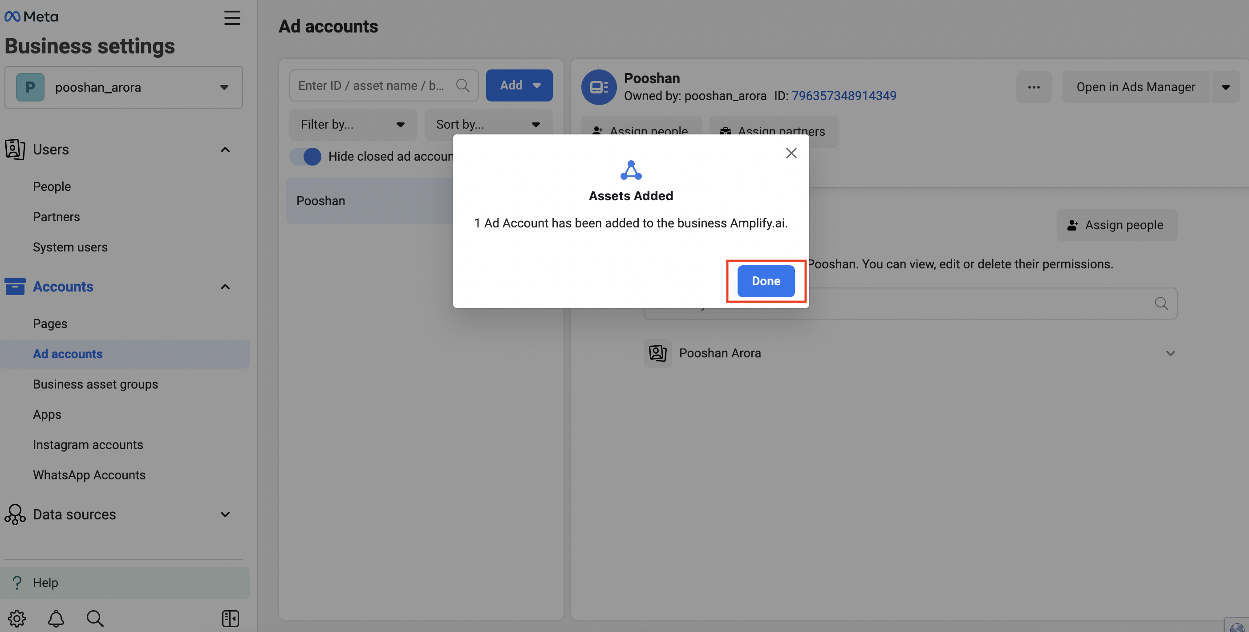Screen dimensions: 1249x632
Task: Select the Pooshan ad account list row
Action: (x=369, y=201)
